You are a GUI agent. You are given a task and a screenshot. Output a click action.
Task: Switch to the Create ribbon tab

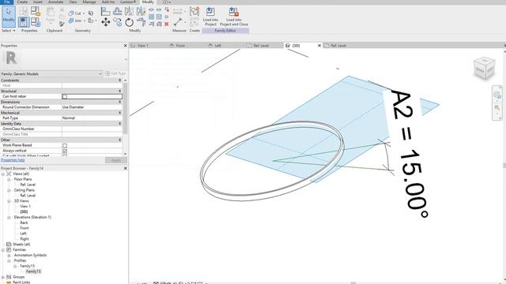22,2
